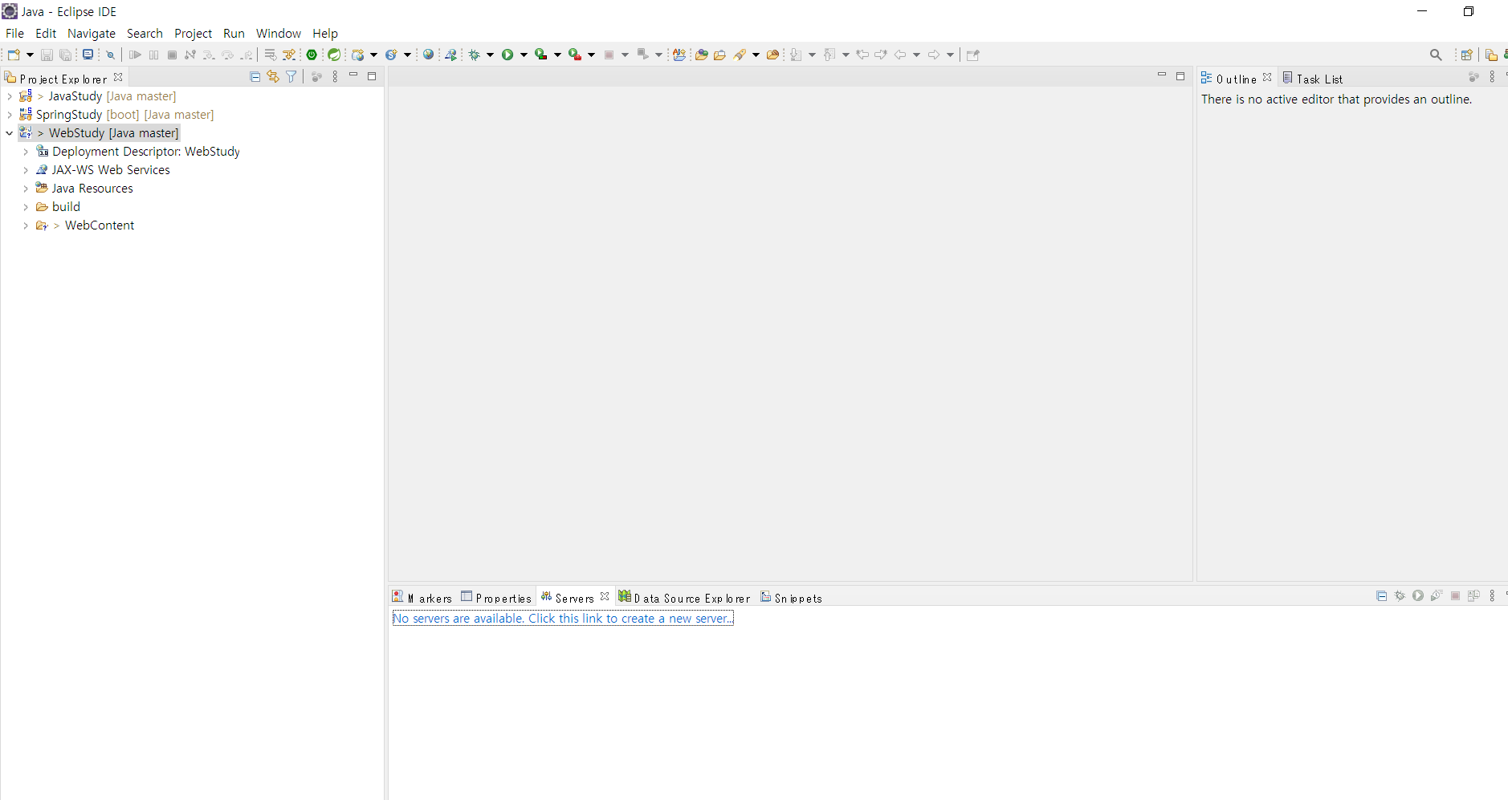The height and width of the screenshot is (800, 1508).
Task: Open dropdown arrow next to Debug bug icon
Action: (x=490, y=55)
